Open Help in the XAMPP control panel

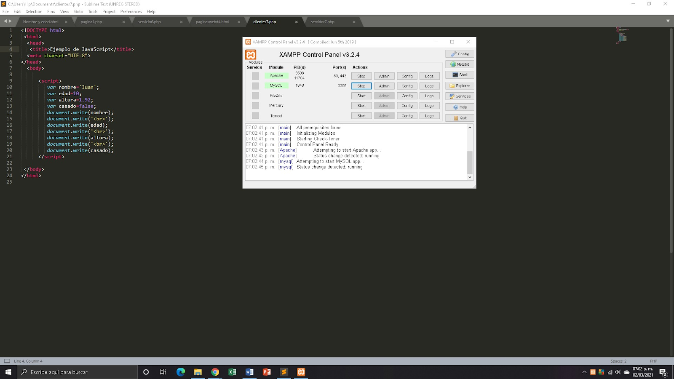tap(460, 107)
